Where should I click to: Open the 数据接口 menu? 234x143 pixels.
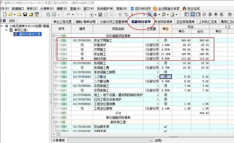18,9
